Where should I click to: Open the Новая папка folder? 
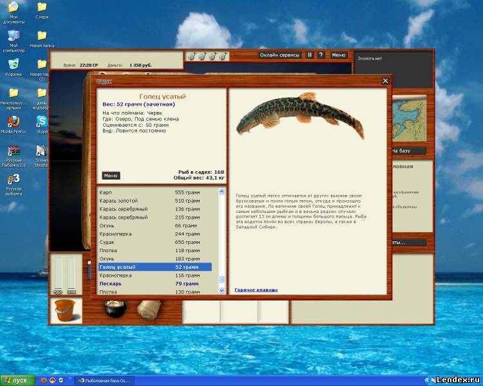42,39
